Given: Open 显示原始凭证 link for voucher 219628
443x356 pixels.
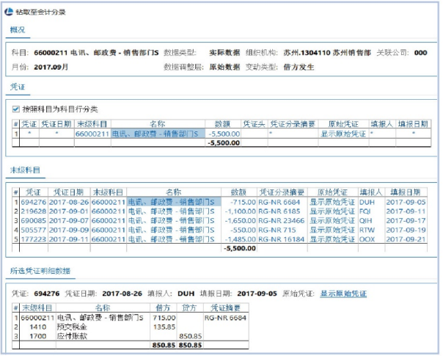Looking at the screenshot, I should pos(326,211).
